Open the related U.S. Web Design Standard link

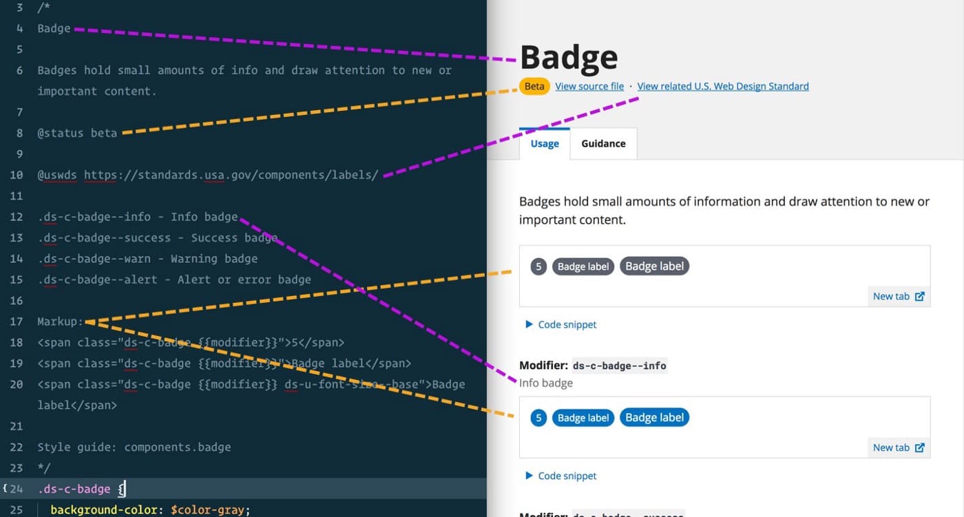(x=722, y=86)
